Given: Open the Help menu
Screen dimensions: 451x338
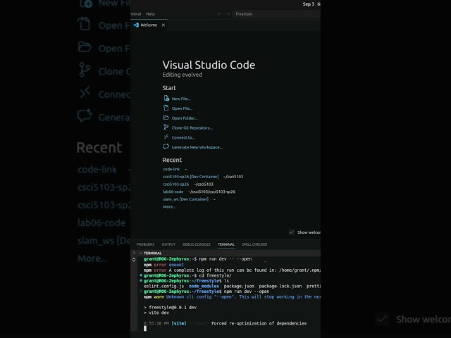Looking at the screenshot, I should [150, 14].
